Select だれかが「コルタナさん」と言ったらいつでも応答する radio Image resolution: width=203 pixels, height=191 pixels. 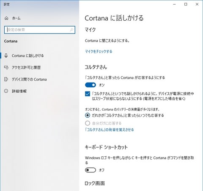point(88,115)
